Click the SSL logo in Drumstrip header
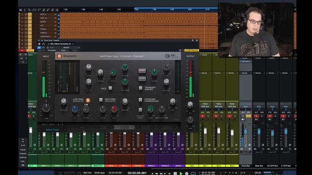The height and width of the screenshot is (175, 312). click(x=171, y=56)
